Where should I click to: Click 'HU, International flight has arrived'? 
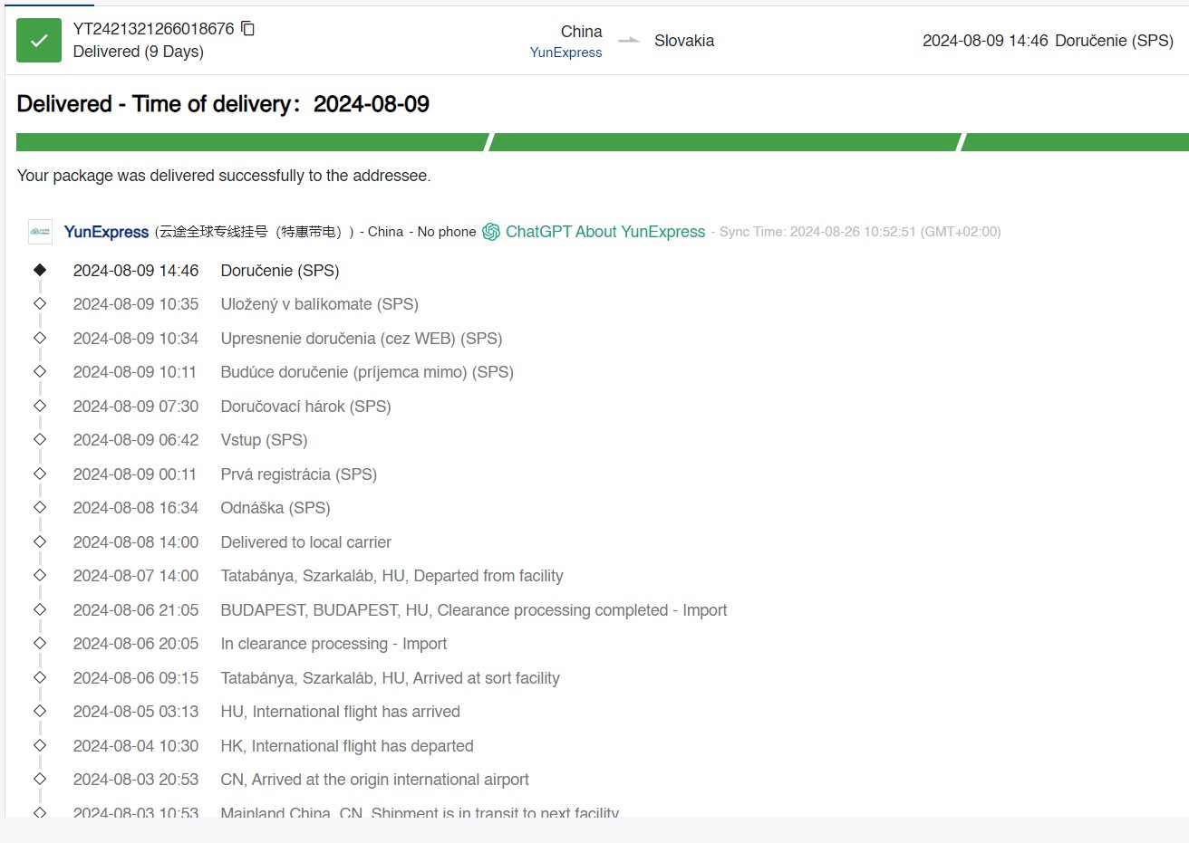click(x=341, y=712)
